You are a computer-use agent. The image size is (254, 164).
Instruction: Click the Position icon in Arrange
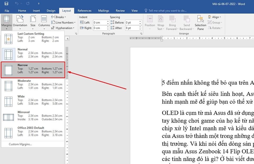(x=150, y=19)
